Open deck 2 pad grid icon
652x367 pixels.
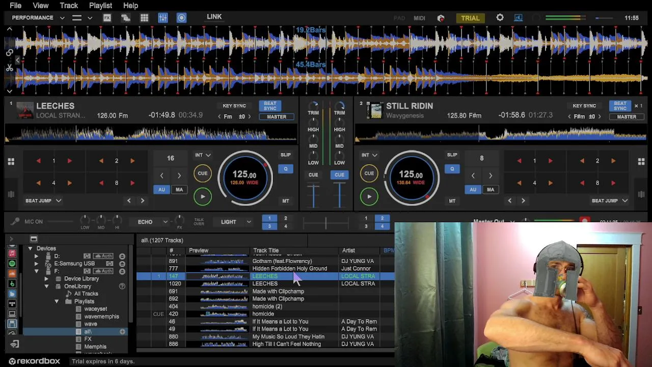pyautogui.click(x=641, y=162)
